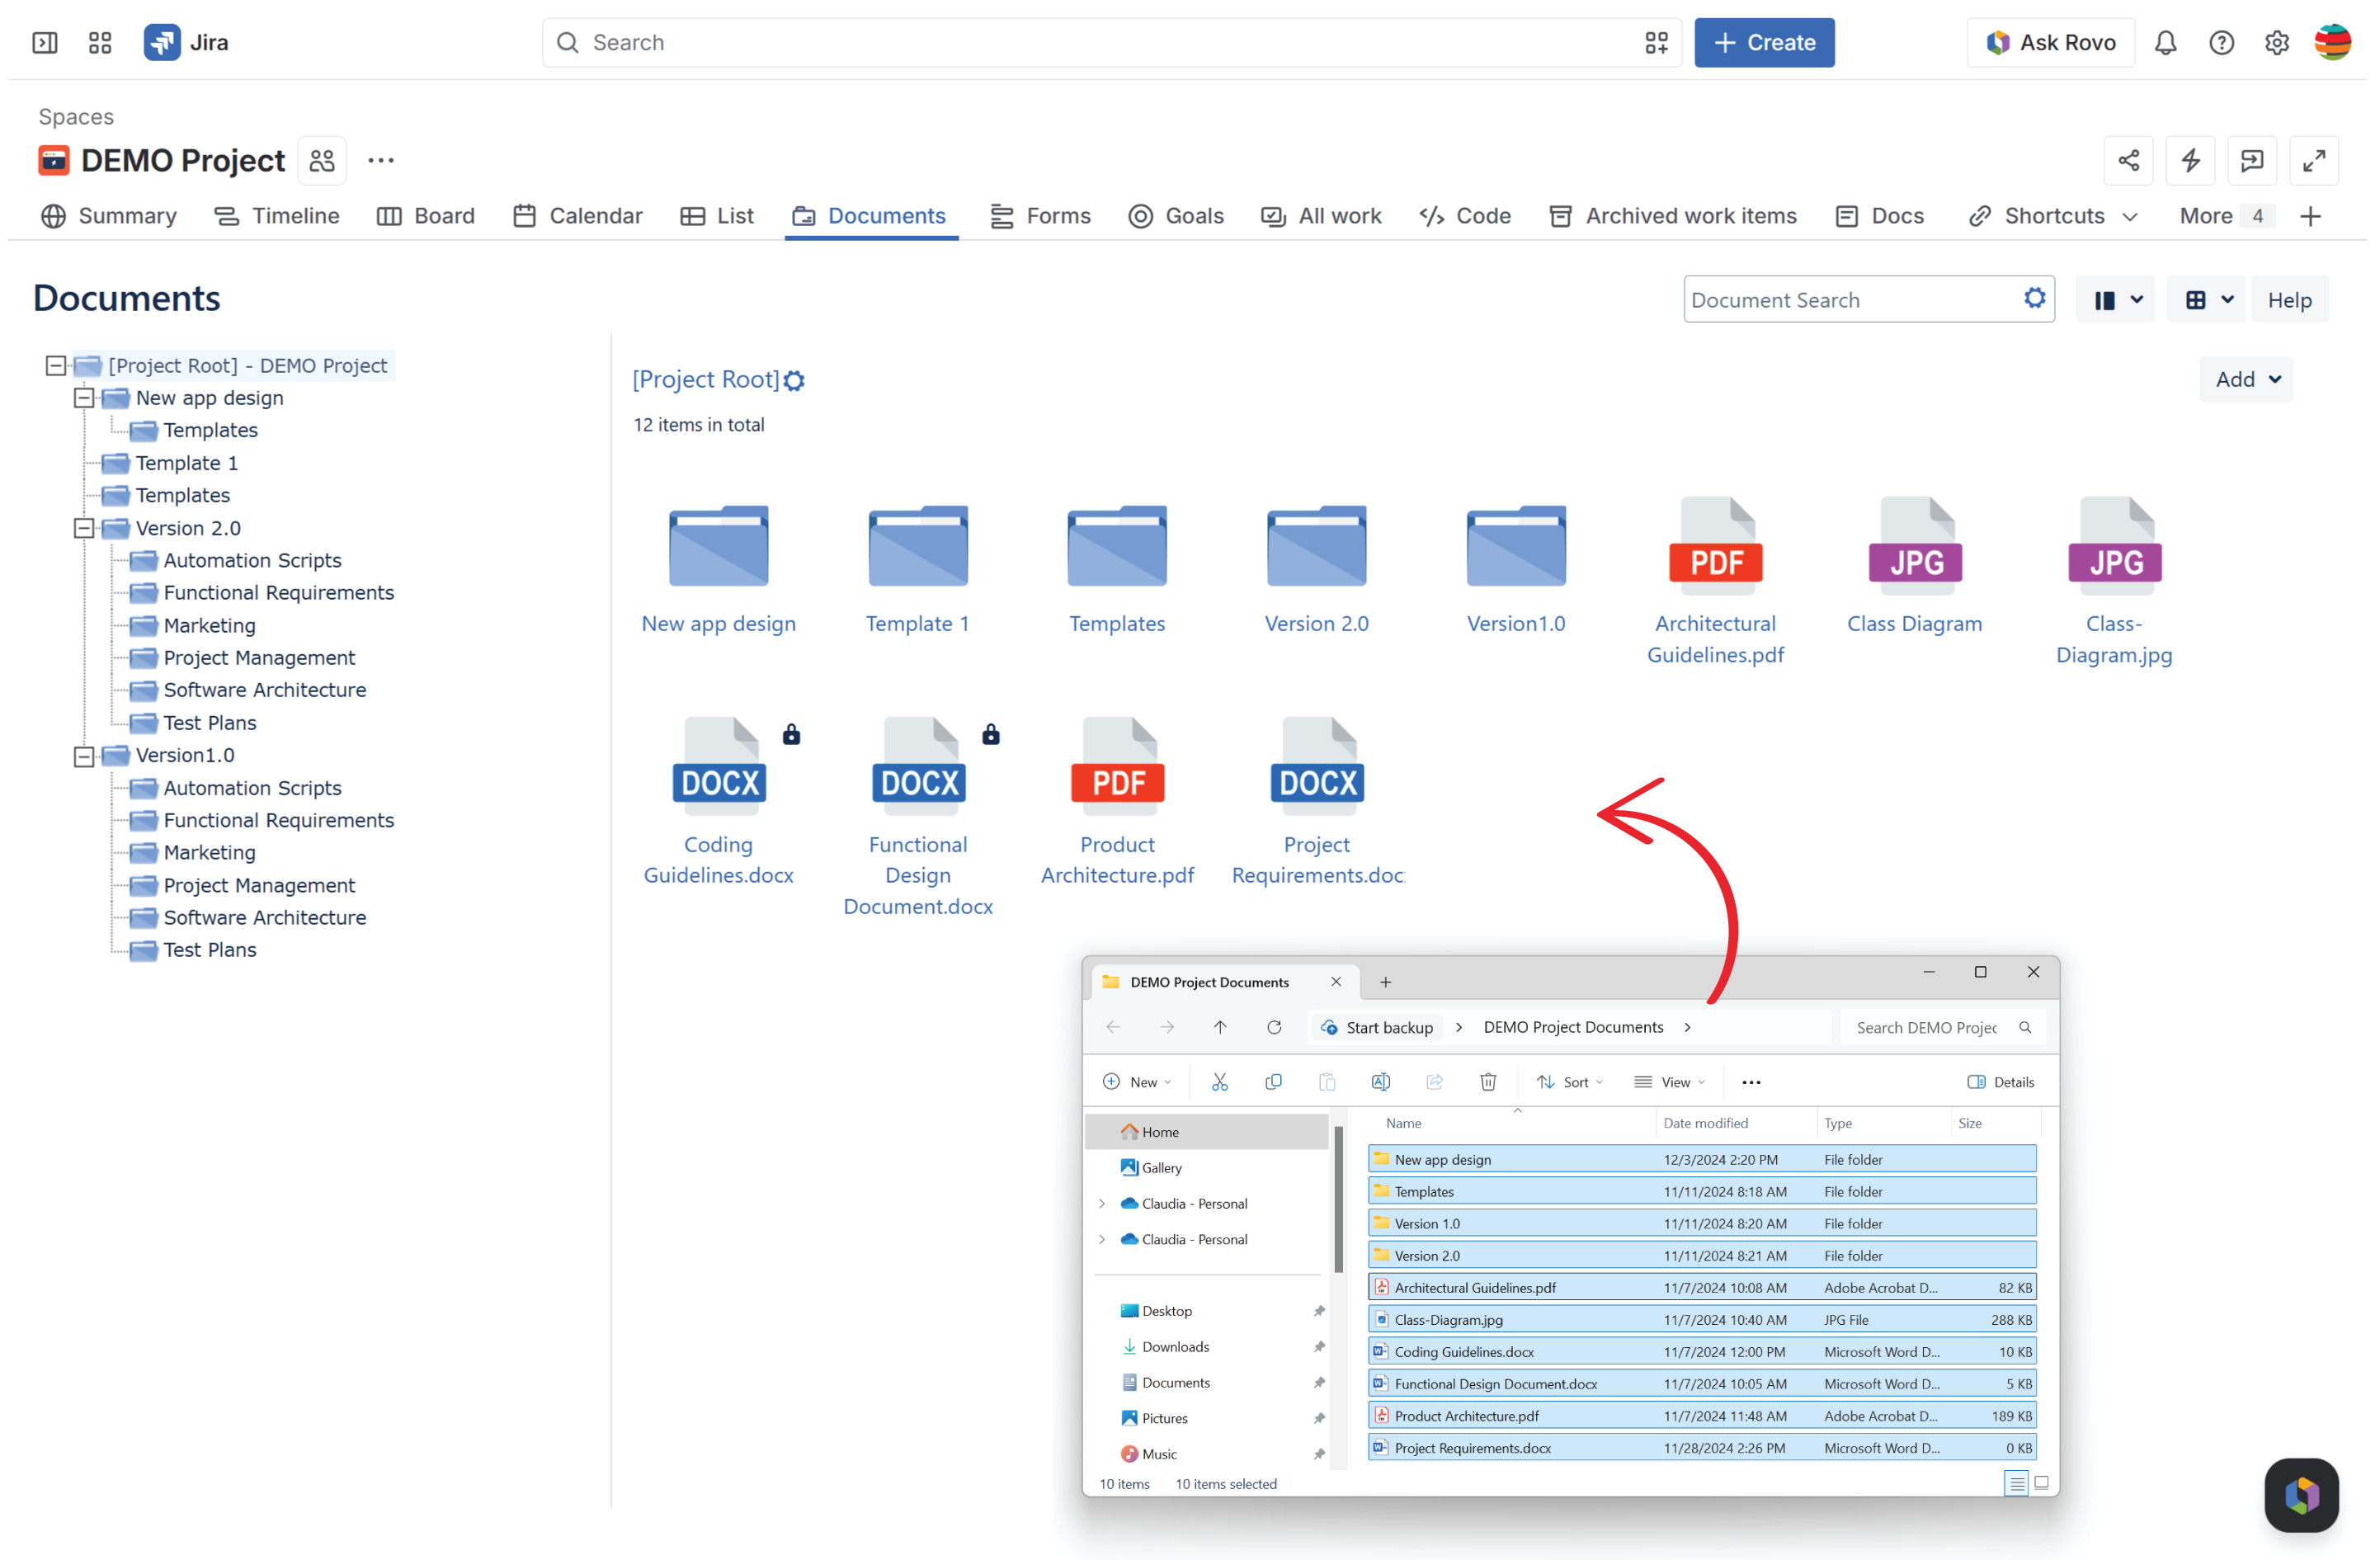Click the Copy icon in File Explorer
Image resolution: width=2380 pixels, height=1560 pixels.
pyautogui.click(x=1273, y=1081)
